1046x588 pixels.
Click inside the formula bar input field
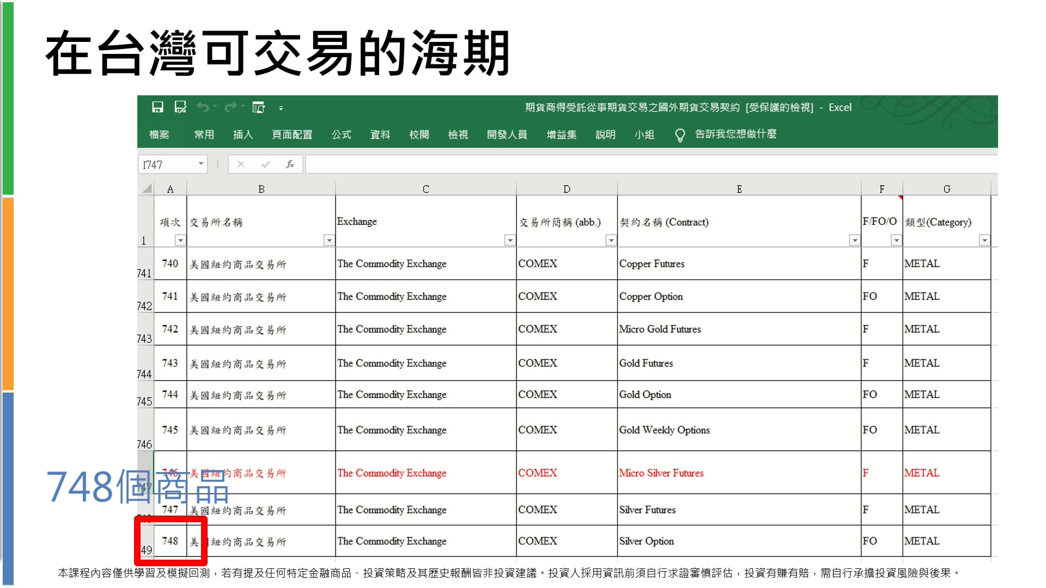tap(648, 164)
